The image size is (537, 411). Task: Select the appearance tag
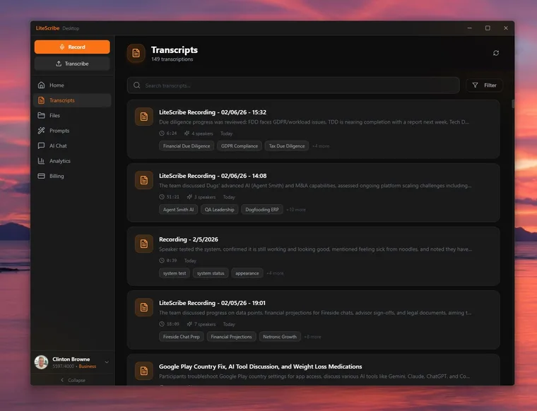(247, 273)
